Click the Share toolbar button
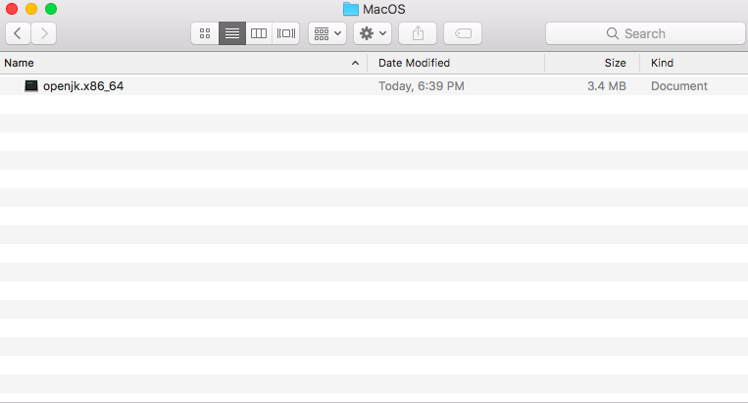Viewport: 748px width, 403px height. tap(418, 33)
